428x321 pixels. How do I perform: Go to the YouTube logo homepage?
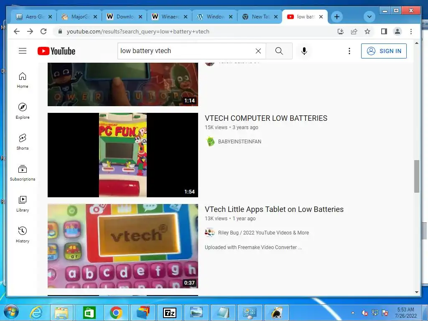(x=56, y=51)
